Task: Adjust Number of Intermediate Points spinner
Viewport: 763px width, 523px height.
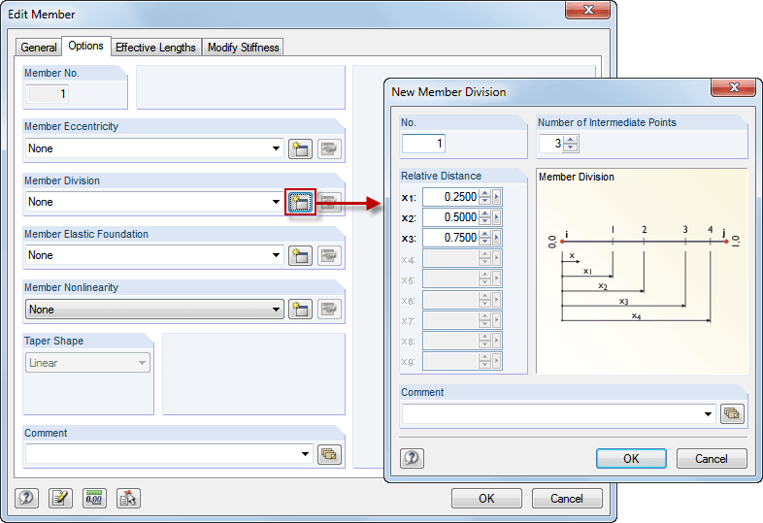Action: click(x=571, y=144)
